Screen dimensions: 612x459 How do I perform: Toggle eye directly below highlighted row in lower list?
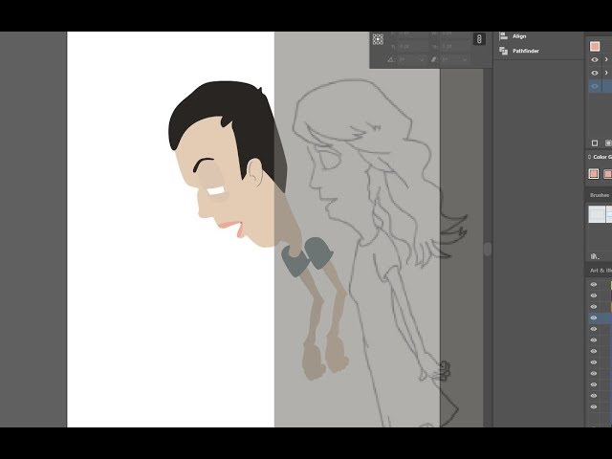click(x=594, y=329)
